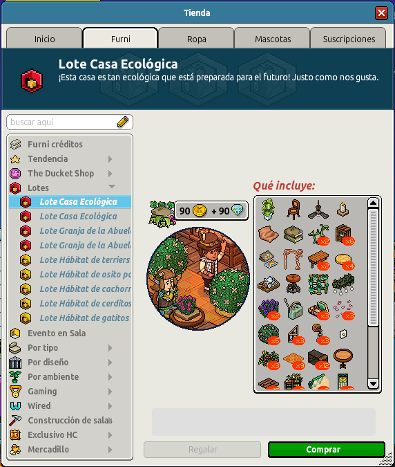Screen dimensions: 395x467
Task: Click the purple flower bush icon
Action: 269,309
